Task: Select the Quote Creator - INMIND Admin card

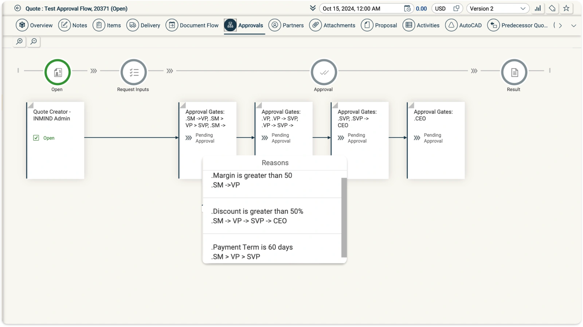Action: click(55, 140)
